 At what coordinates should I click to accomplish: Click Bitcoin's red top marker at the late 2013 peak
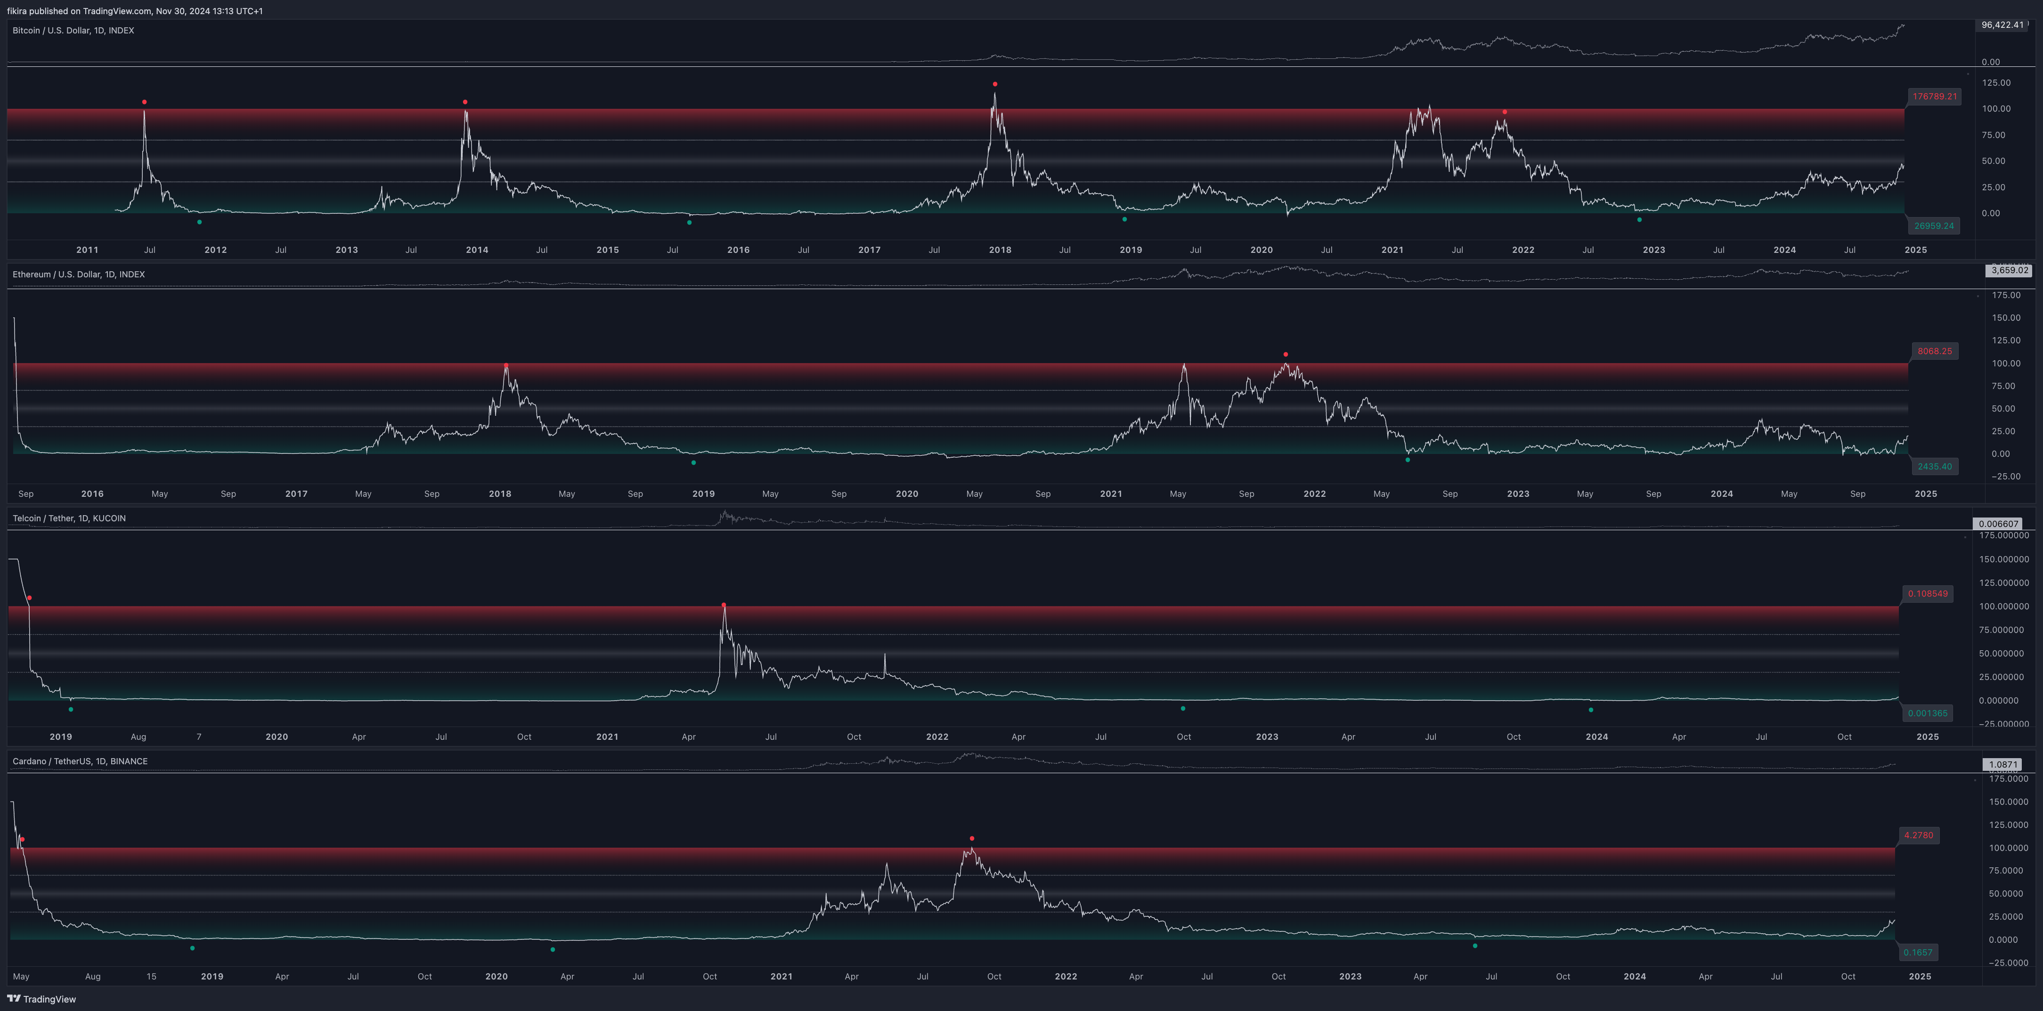[465, 102]
